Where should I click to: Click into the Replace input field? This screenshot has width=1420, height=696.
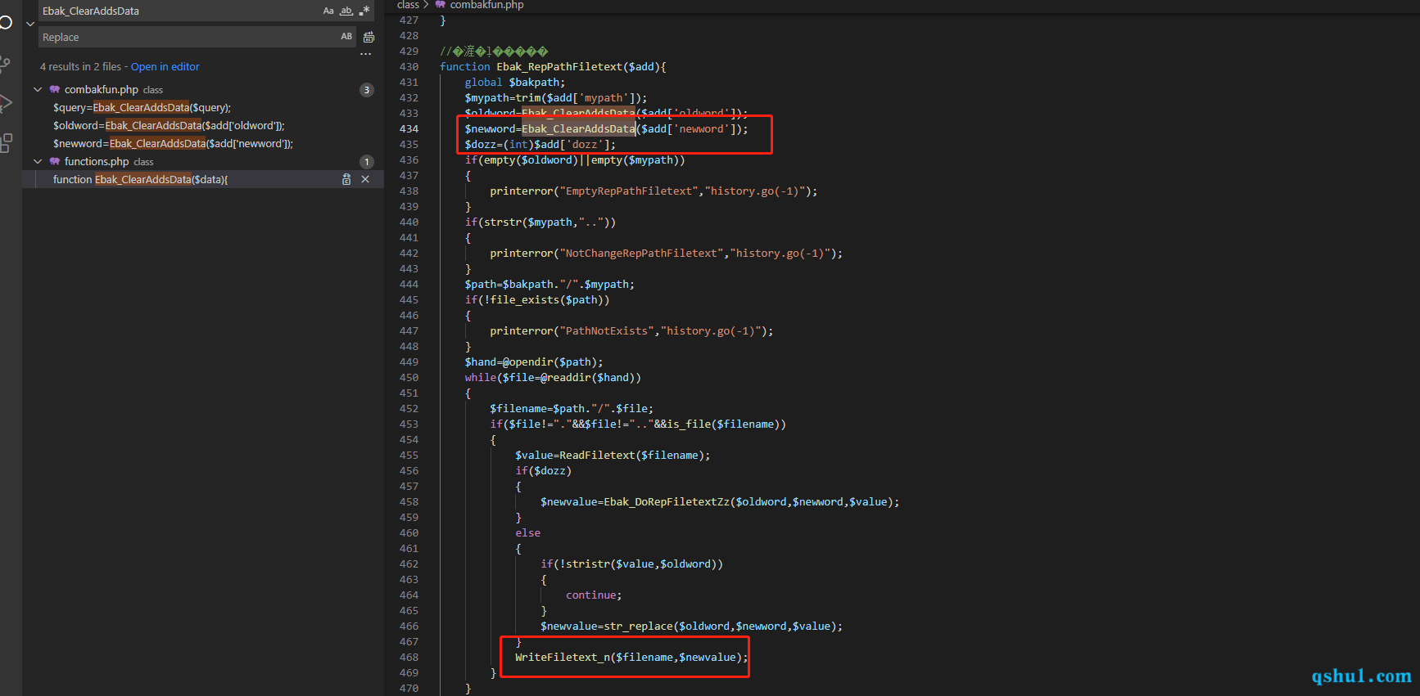click(188, 37)
